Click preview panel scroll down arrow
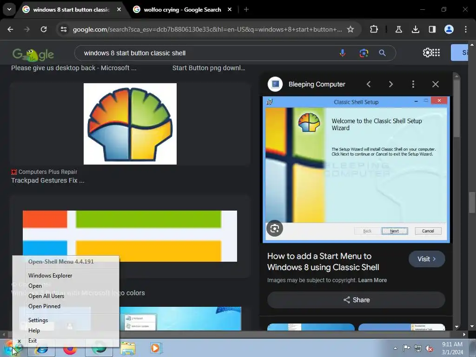The height and width of the screenshot is (357, 476). [x=456, y=327]
